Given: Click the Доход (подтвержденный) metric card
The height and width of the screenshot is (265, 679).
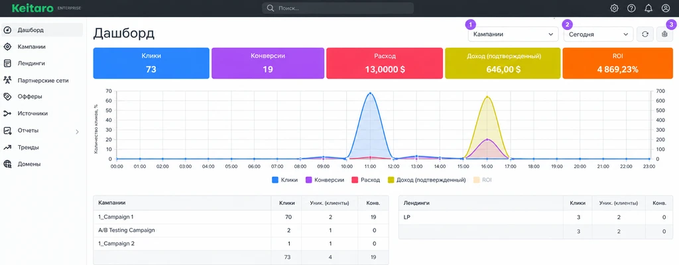Looking at the screenshot, I should 503,63.
